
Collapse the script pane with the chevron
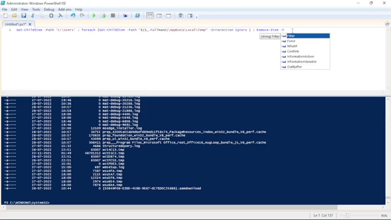point(387,24)
